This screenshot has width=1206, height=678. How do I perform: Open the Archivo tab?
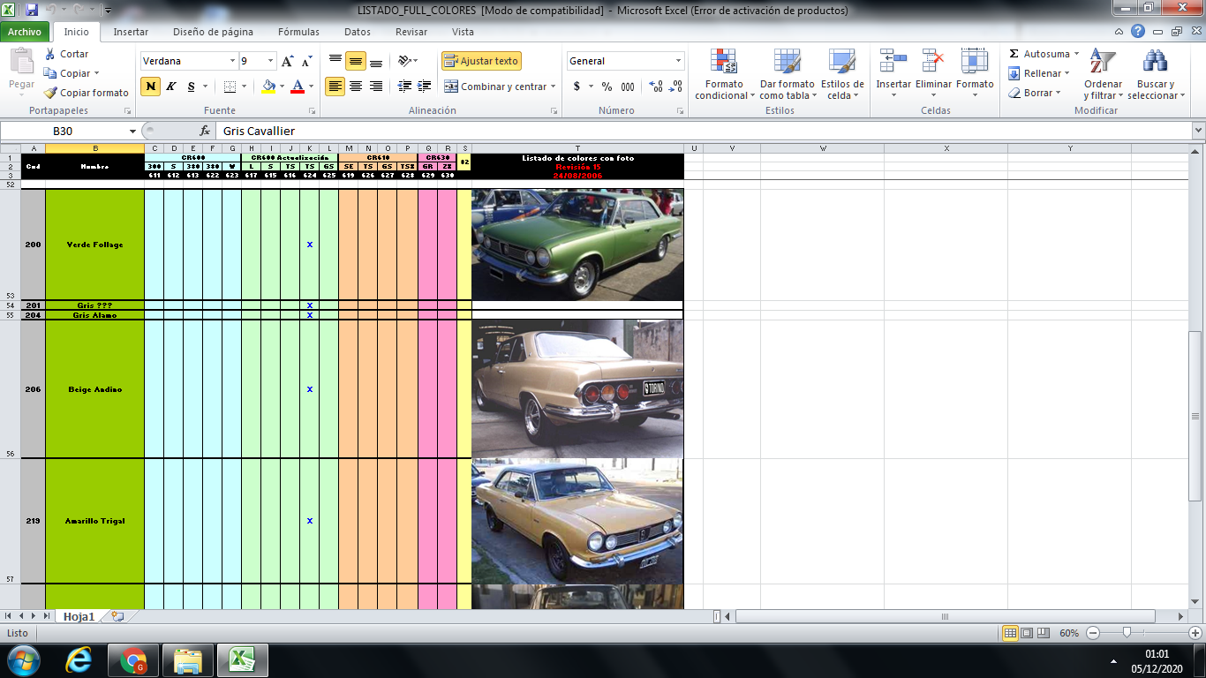coord(25,32)
